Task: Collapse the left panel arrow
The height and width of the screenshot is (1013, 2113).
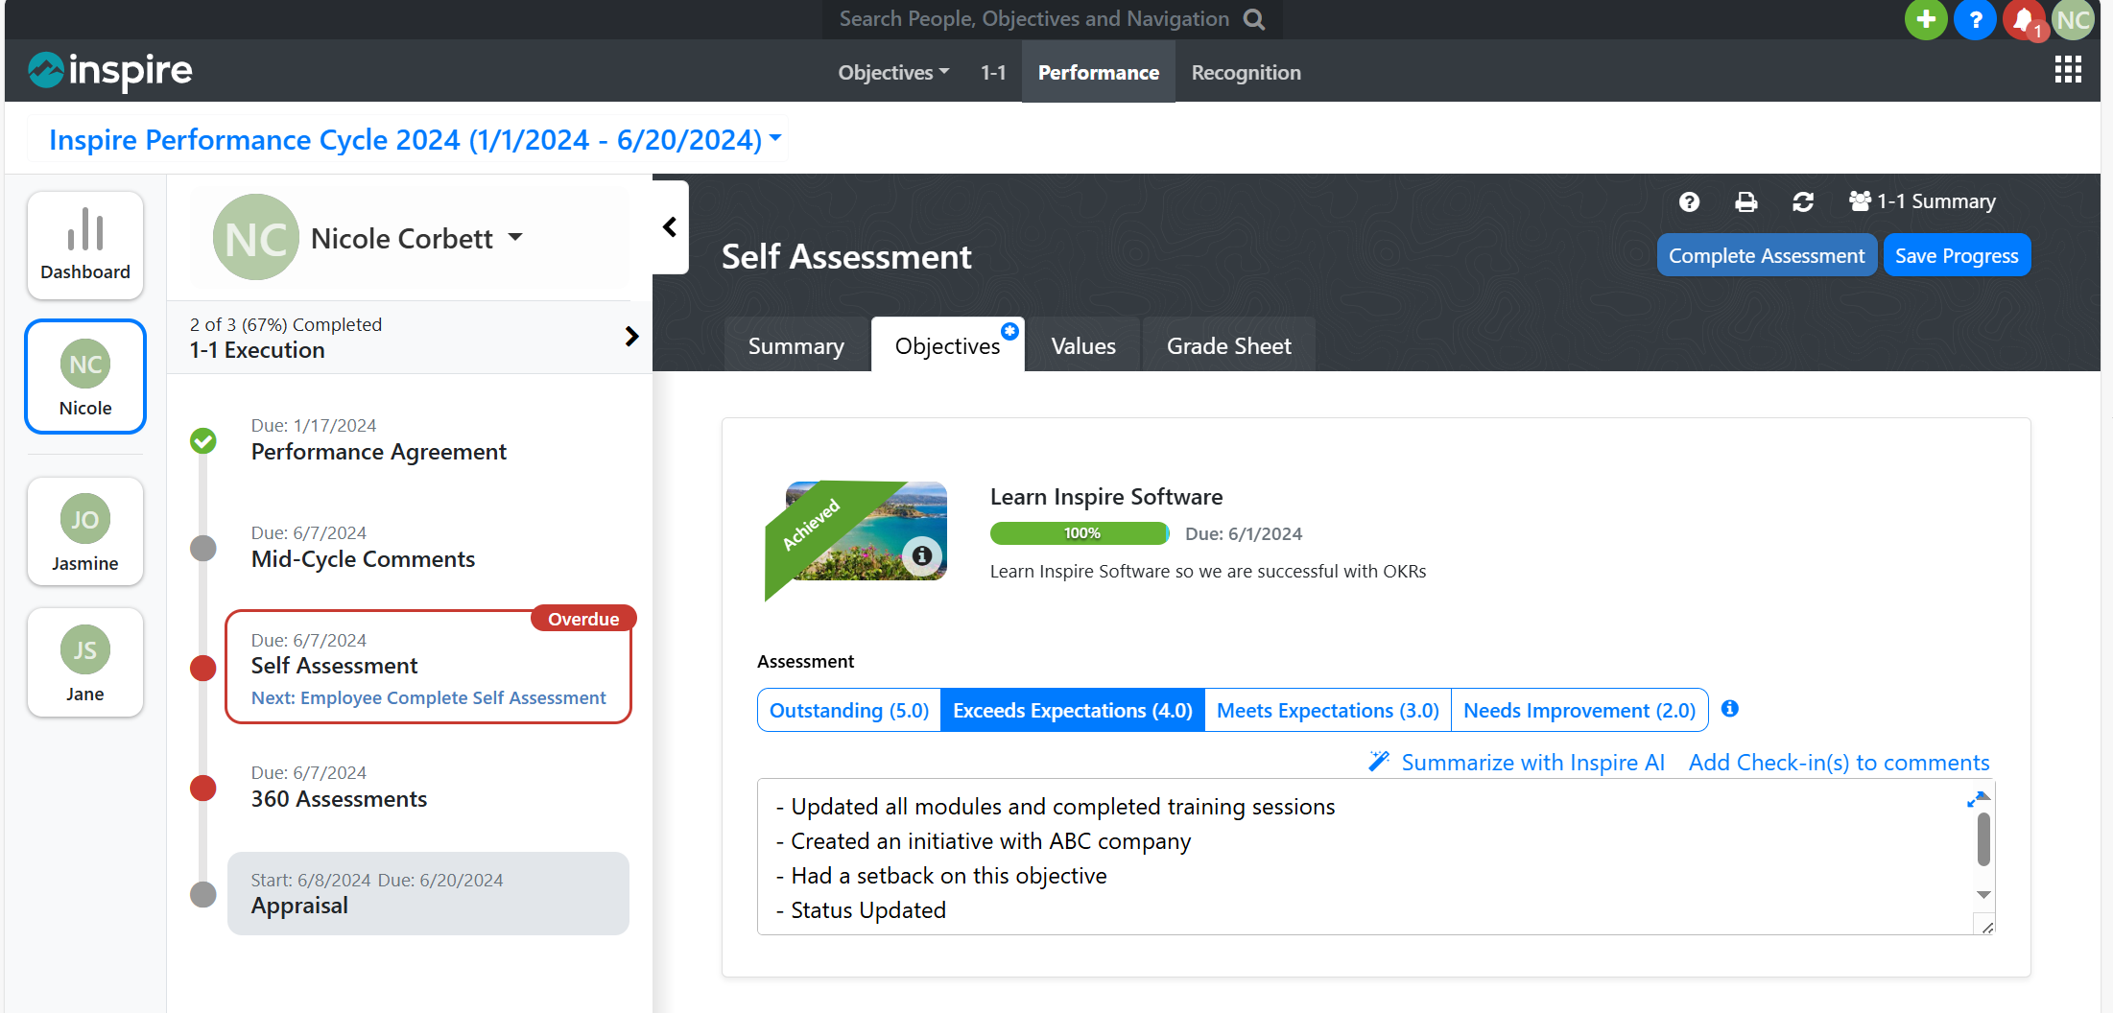Action: pos(670,227)
